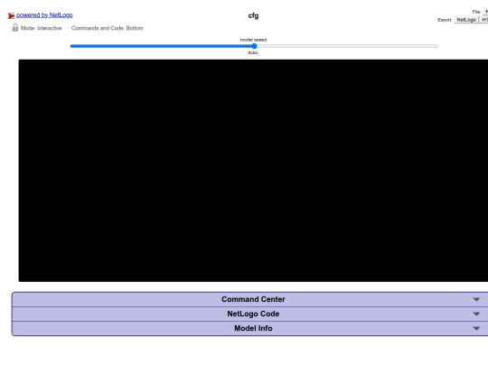Expand the Model Info section
The height and width of the screenshot is (366, 488).
point(250,328)
